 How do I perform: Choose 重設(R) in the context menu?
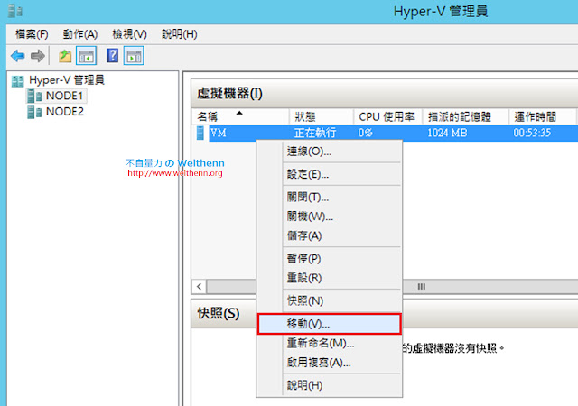329,277
